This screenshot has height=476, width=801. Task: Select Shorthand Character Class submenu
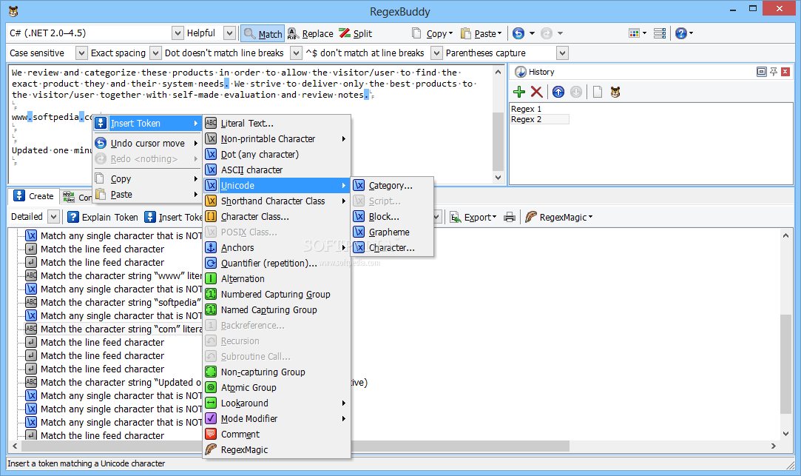[277, 201]
